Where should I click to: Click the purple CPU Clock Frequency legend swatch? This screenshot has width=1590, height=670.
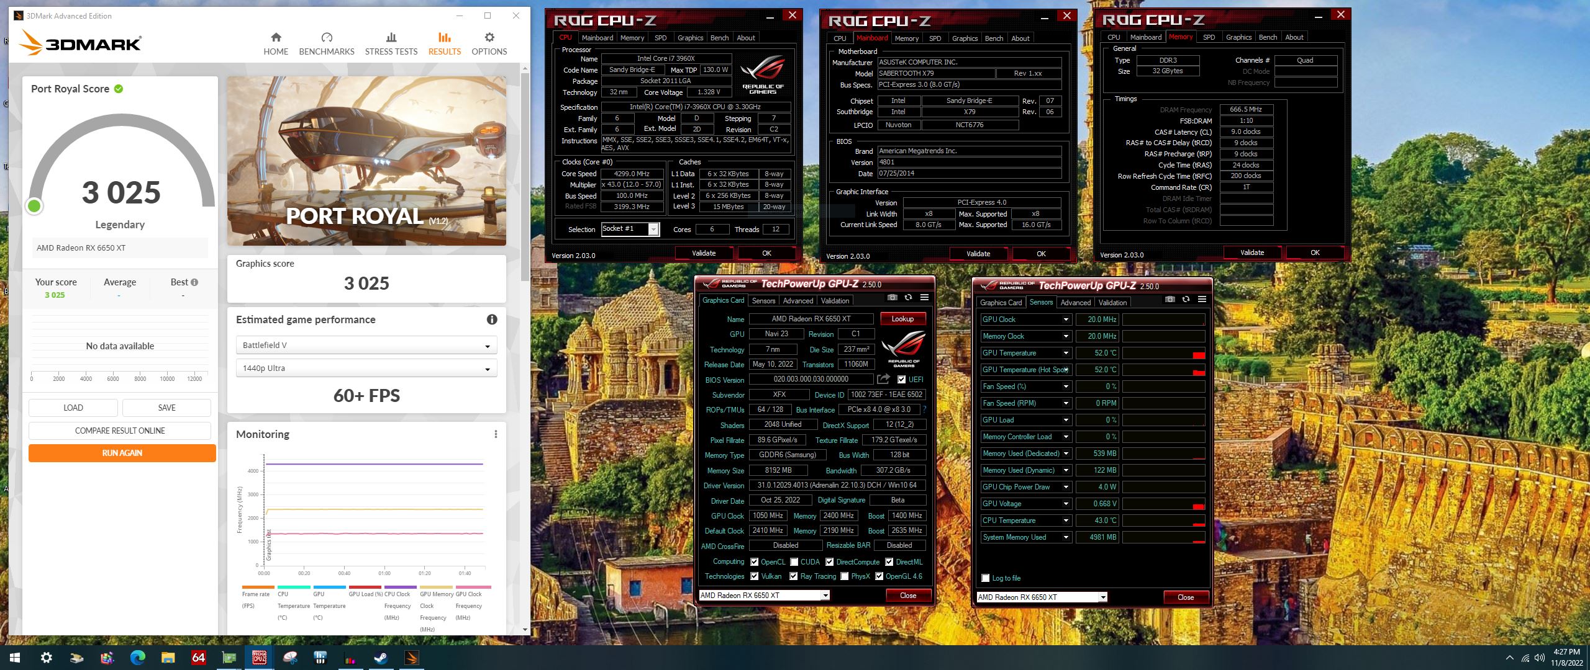400,587
